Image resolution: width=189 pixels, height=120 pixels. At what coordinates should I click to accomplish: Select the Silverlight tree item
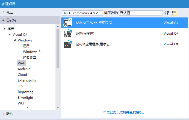[x=25, y=98]
